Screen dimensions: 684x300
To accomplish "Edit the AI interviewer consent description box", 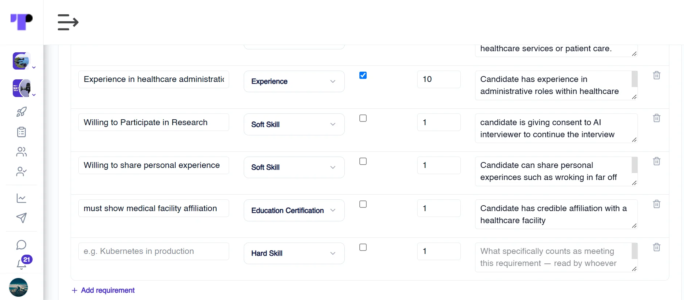I will 556,128.
